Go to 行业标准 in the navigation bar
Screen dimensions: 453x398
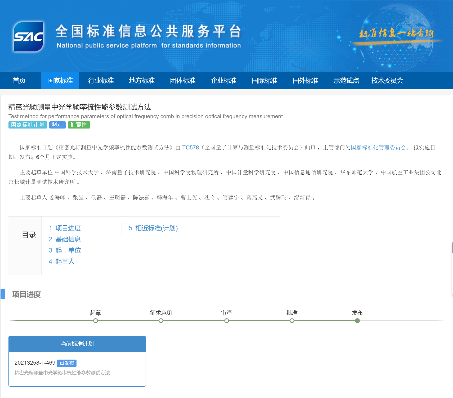coord(101,81)
